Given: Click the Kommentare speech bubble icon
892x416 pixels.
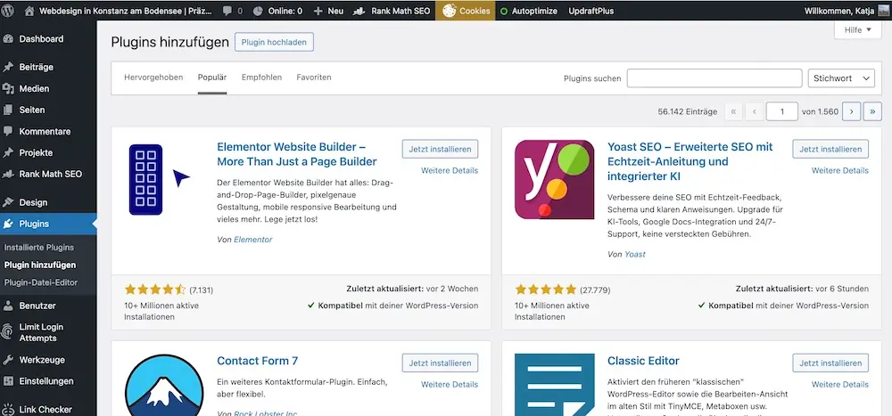Looking at the screenshot, I should [x=8, y=131].
